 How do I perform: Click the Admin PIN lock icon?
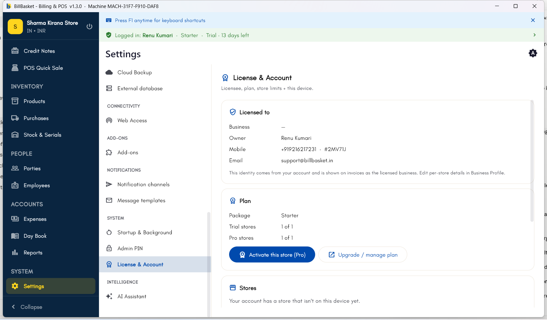pyautogui.click(x=109, y=248)
